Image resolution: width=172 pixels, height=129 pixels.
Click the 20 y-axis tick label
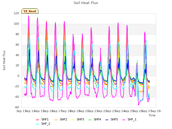(x=17, y=66)
